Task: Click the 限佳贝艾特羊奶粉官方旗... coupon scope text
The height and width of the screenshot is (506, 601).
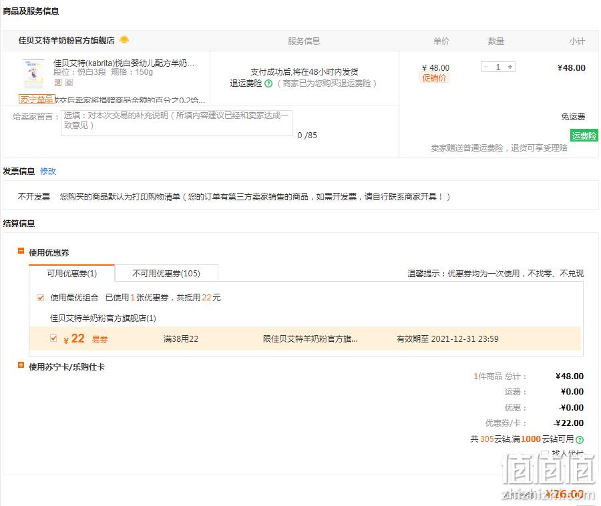Action: pyautogui.click(x=311, y=339)
